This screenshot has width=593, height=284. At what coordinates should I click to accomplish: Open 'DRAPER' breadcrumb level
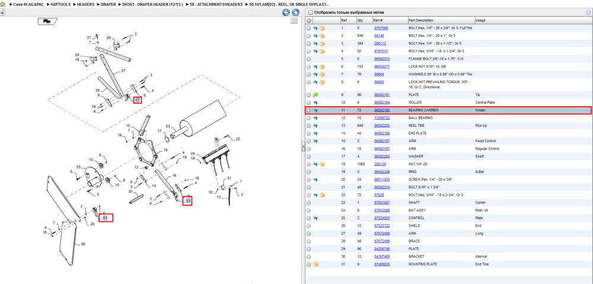click(108, 4)
